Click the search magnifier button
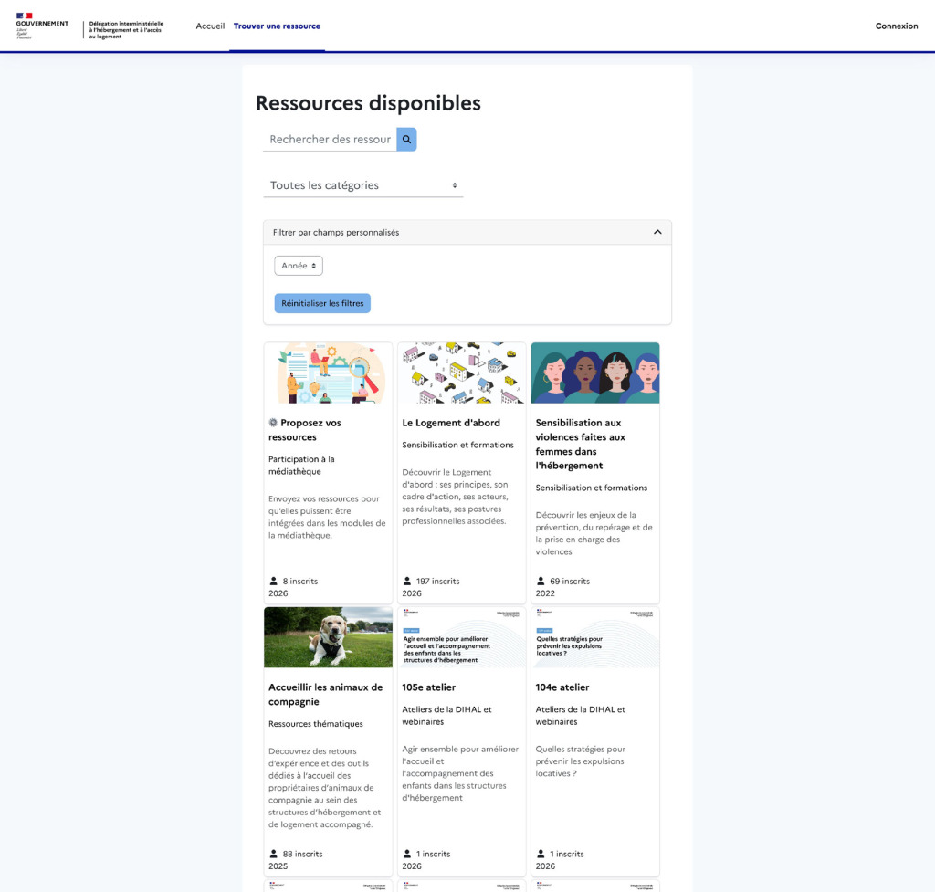This screenshot has width=935, height=892. pyautogui.click(x=406, y=139)
